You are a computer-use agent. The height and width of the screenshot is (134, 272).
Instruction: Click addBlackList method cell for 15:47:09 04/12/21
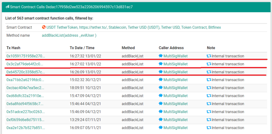pyautogui.click(x=133, y=96)
